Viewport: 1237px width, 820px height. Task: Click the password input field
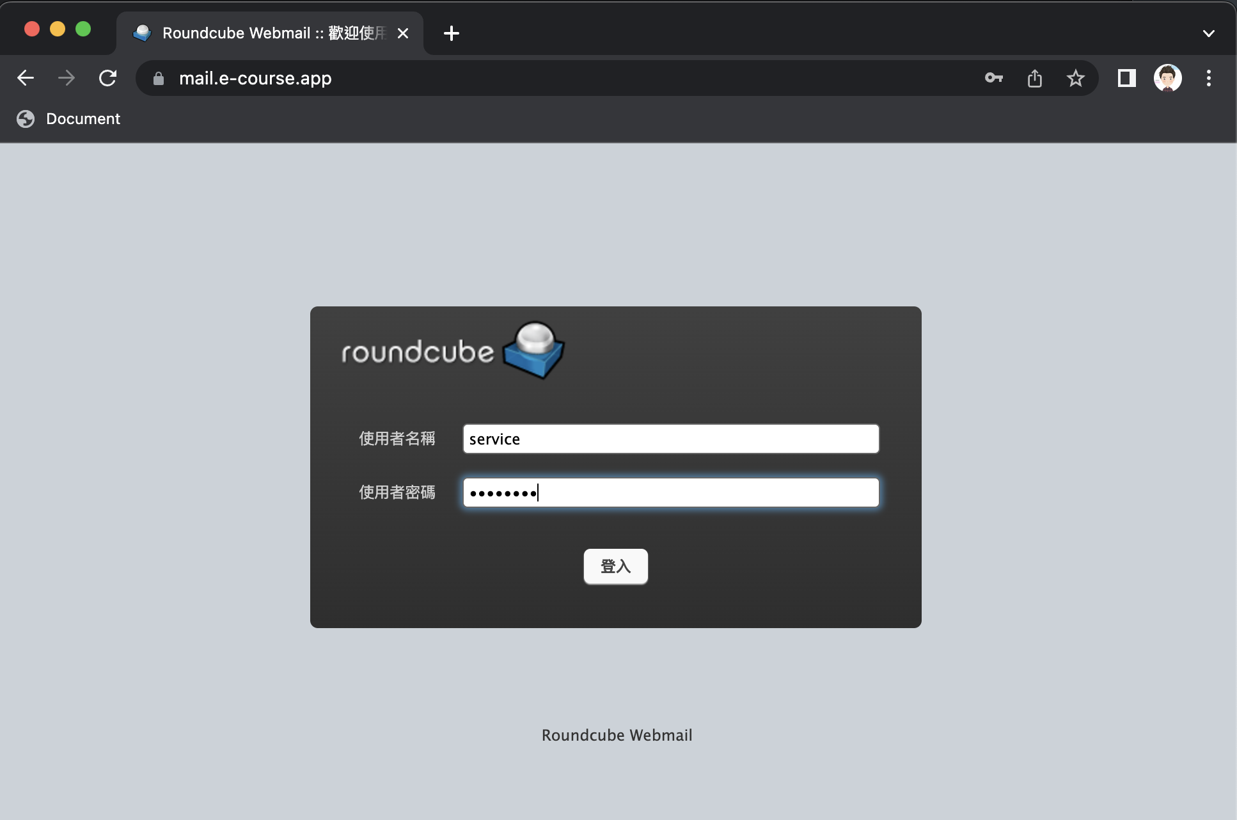tap(671, 493)
